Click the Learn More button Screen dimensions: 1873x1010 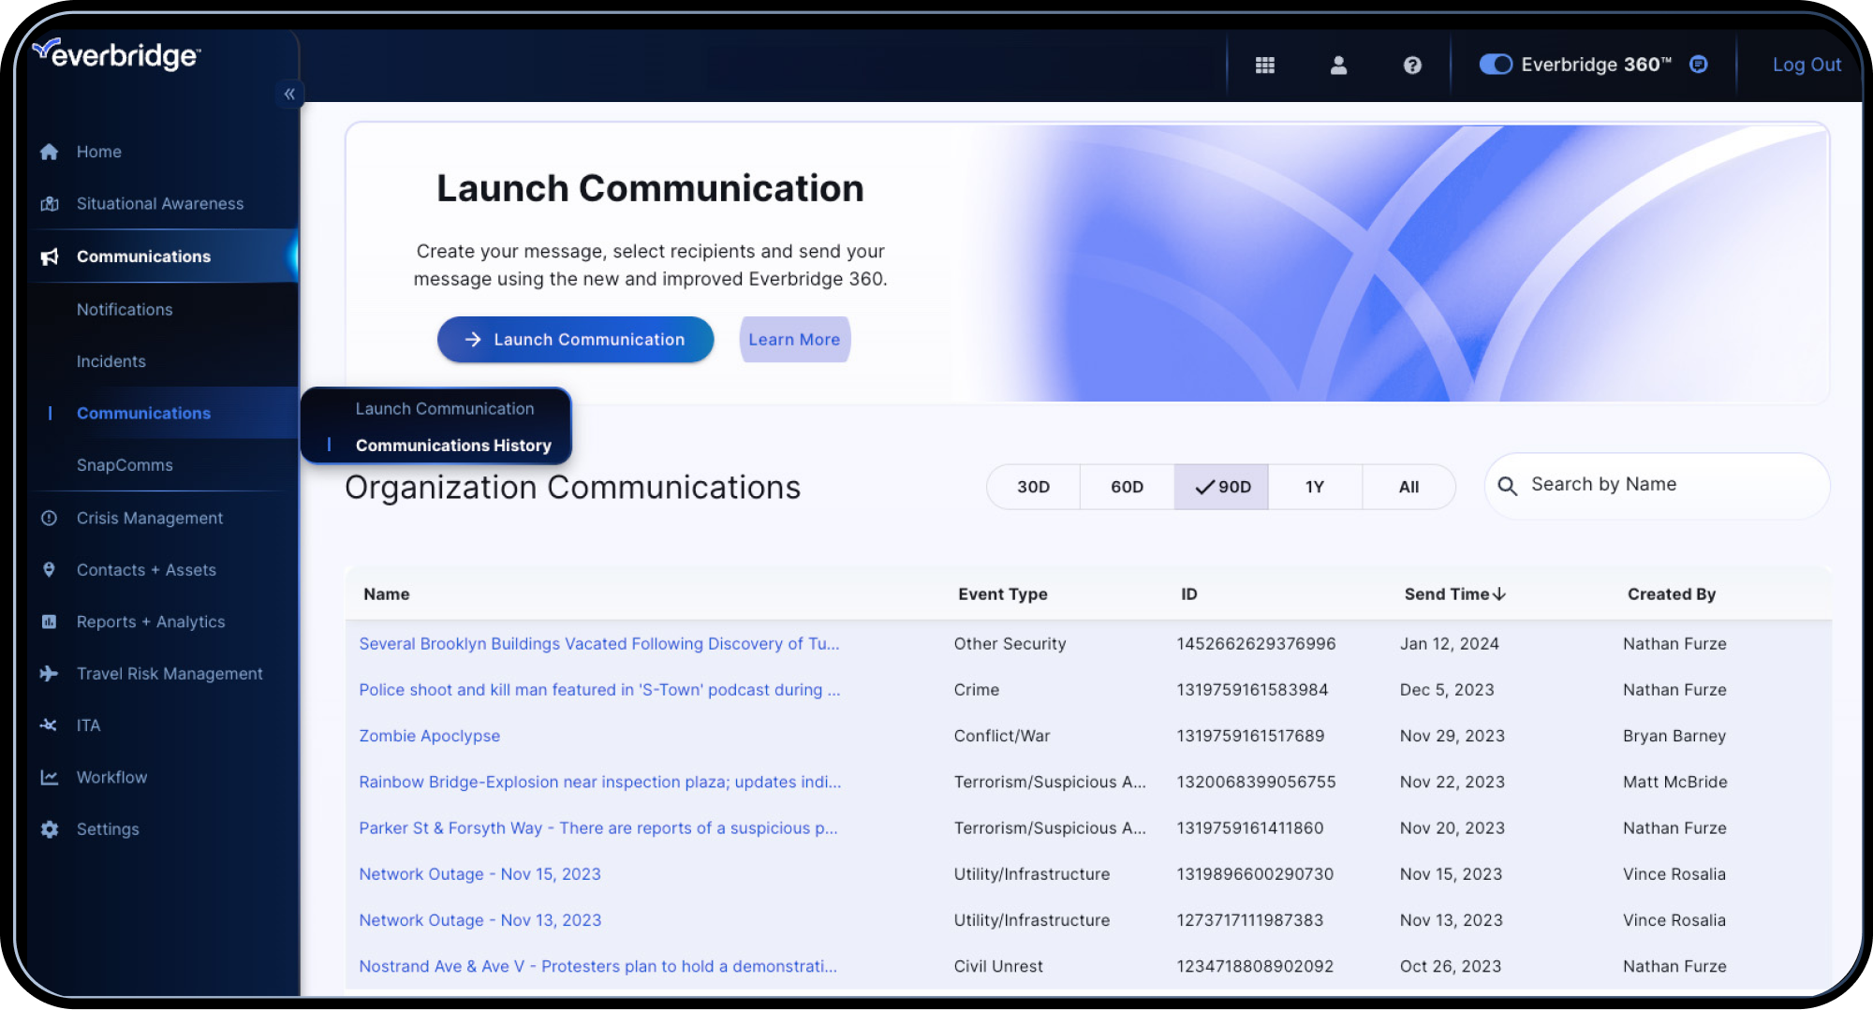793,339
